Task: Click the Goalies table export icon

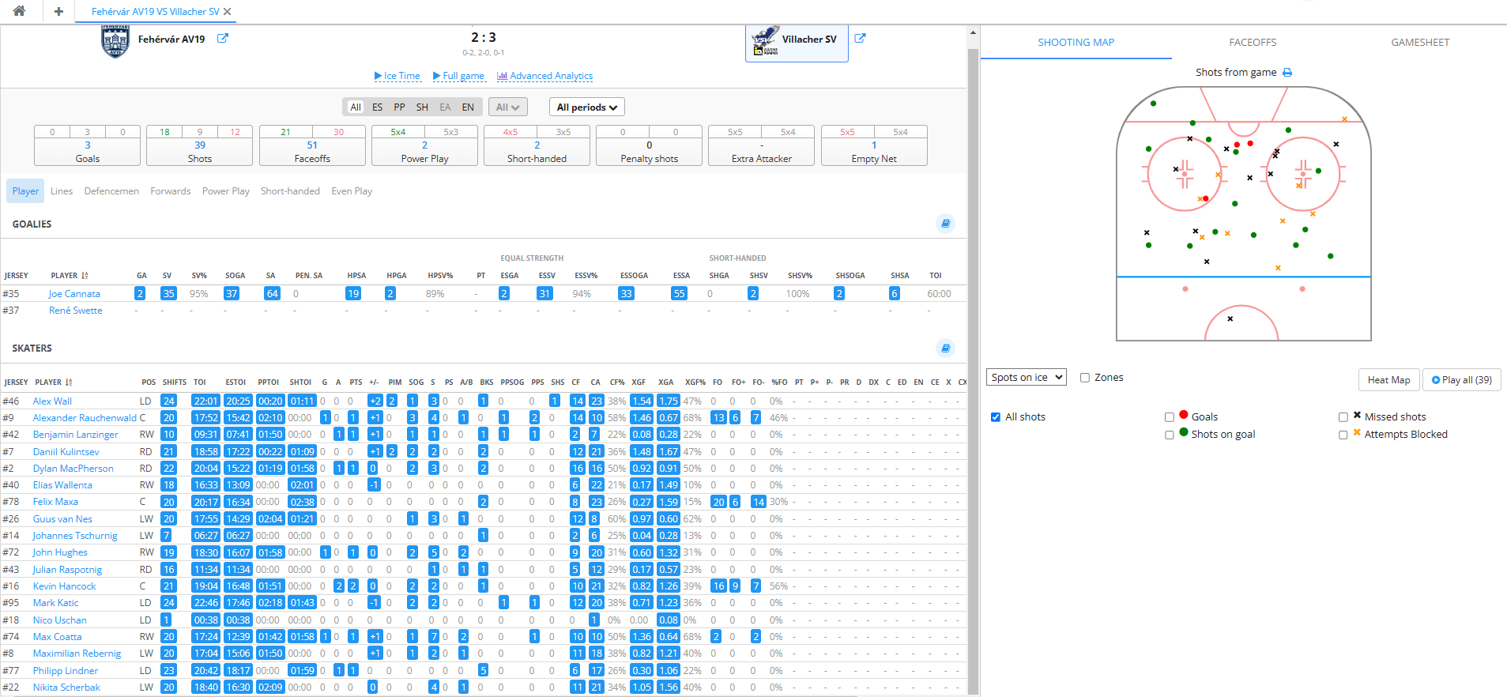Action: pyautogui.click(x=945, y=224)
